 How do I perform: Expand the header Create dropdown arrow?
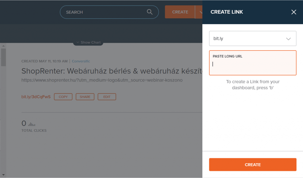point(199,12)
